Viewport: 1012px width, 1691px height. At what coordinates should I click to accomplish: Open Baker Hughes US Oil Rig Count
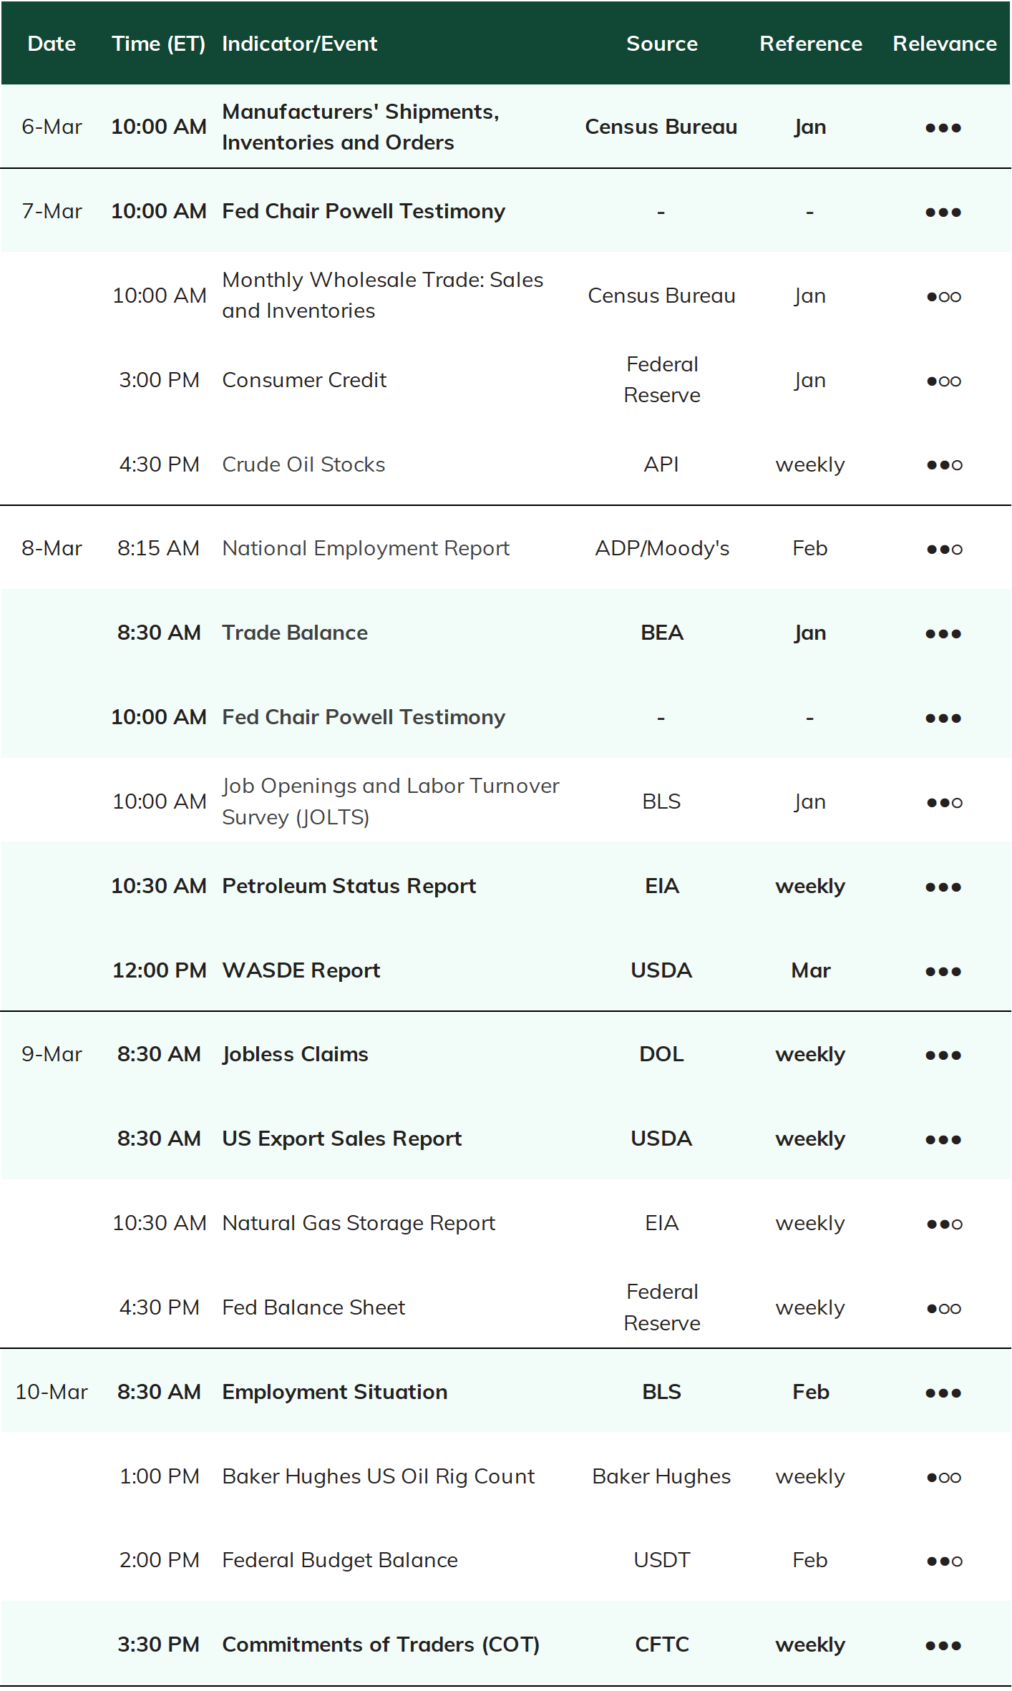[x=379, y=1476]
